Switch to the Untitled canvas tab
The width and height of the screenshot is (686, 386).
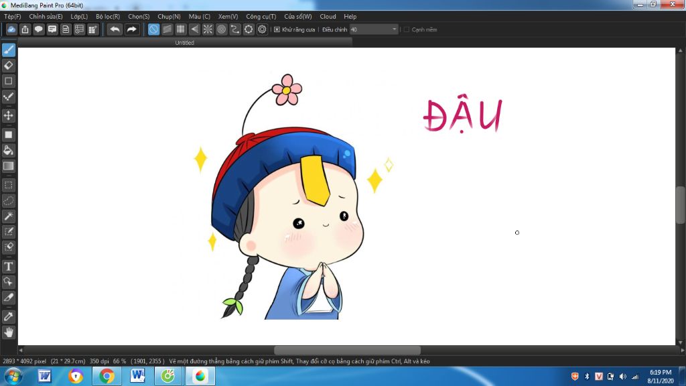(x=184, y=42)
